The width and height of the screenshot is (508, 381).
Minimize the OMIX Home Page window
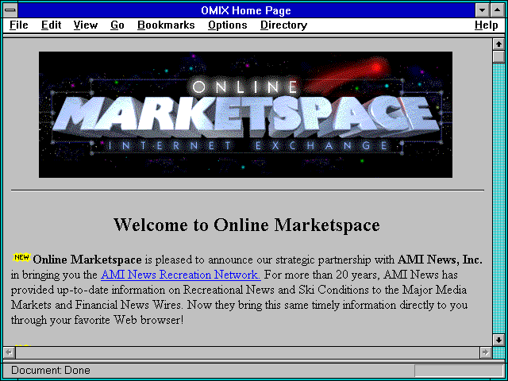[x=482, y=10]
